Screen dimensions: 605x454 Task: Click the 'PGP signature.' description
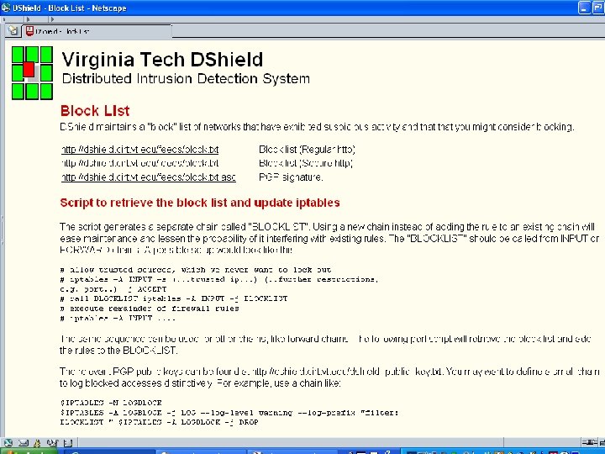[291, 177]
